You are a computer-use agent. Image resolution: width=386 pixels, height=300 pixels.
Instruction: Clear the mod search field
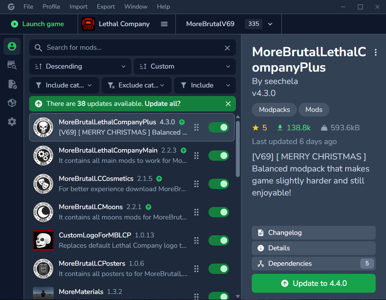[x=227, y=48]
